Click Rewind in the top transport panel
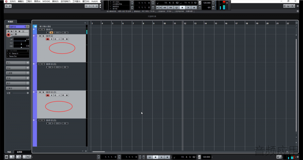Screen dimensions: 303x160 coord(165,8)
